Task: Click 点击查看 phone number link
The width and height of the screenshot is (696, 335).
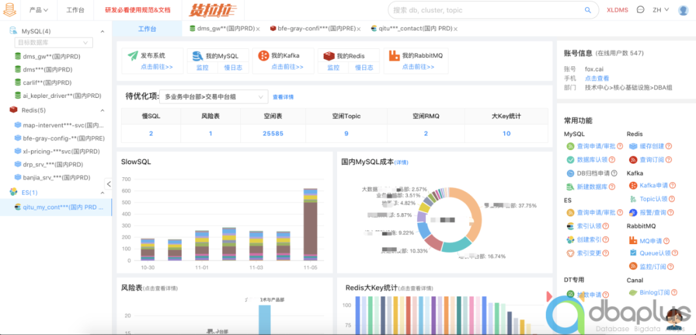Action: tap(597, 78)
